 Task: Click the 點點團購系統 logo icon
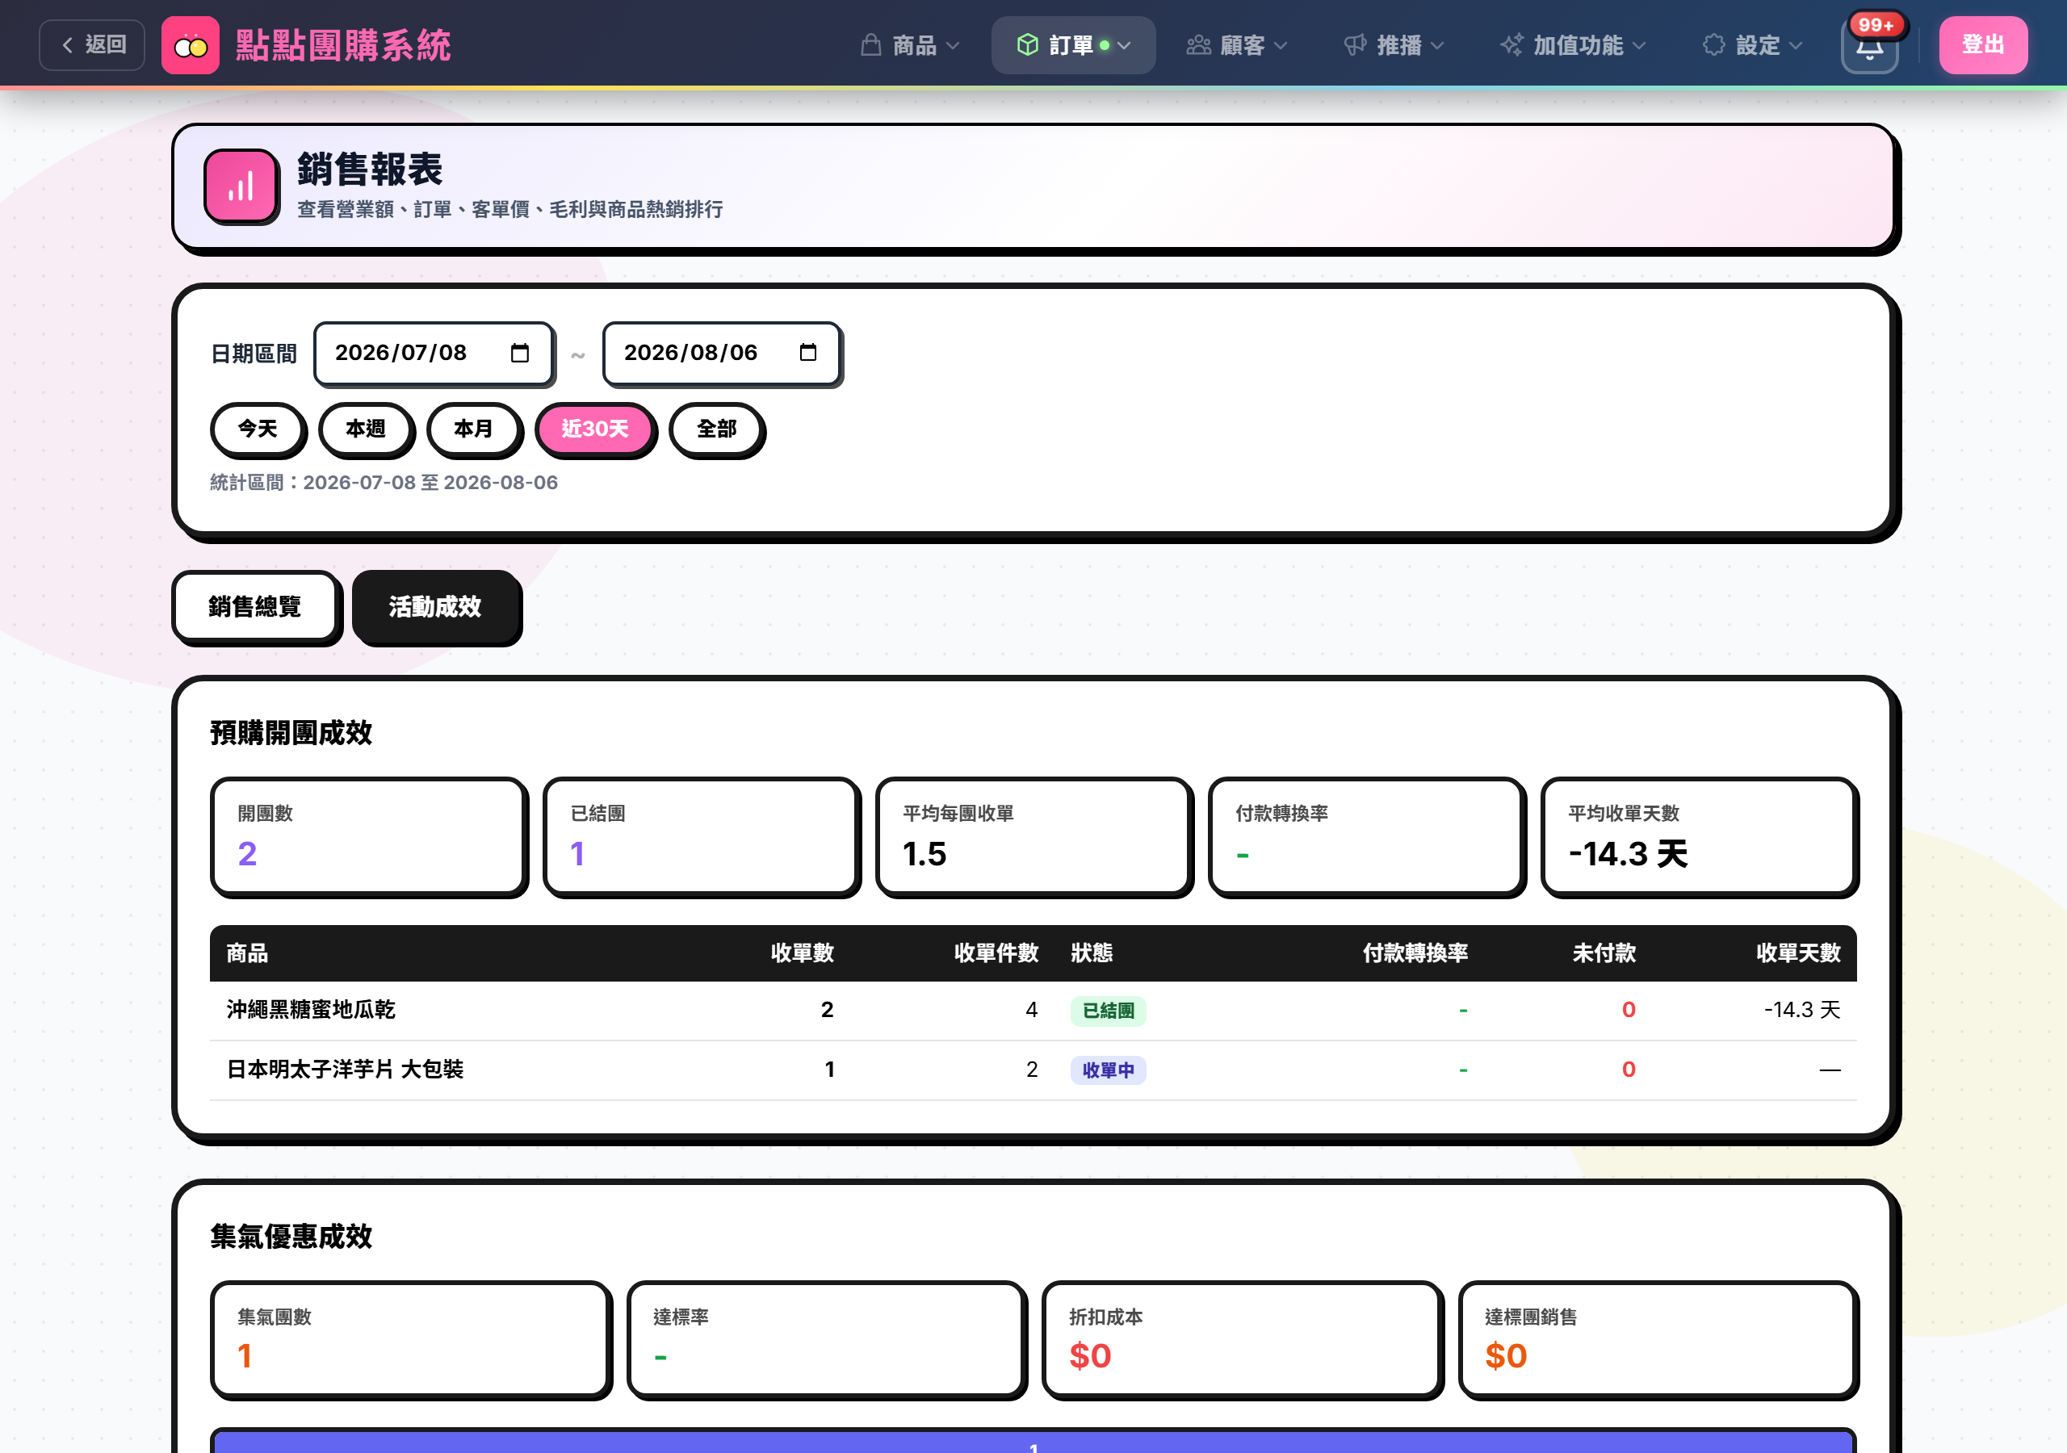click(190, 45)
